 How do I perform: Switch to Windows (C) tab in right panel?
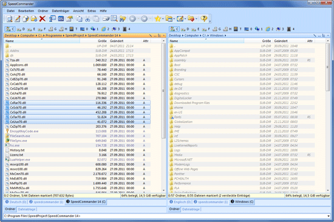coord(242,202)
